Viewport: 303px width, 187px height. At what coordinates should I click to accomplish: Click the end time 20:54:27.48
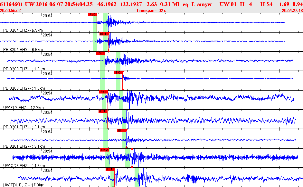tap(292, 11)
